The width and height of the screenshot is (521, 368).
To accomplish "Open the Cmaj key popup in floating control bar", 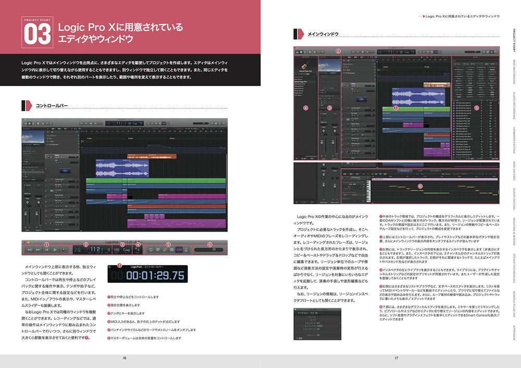I will click(x=127, y=250).
